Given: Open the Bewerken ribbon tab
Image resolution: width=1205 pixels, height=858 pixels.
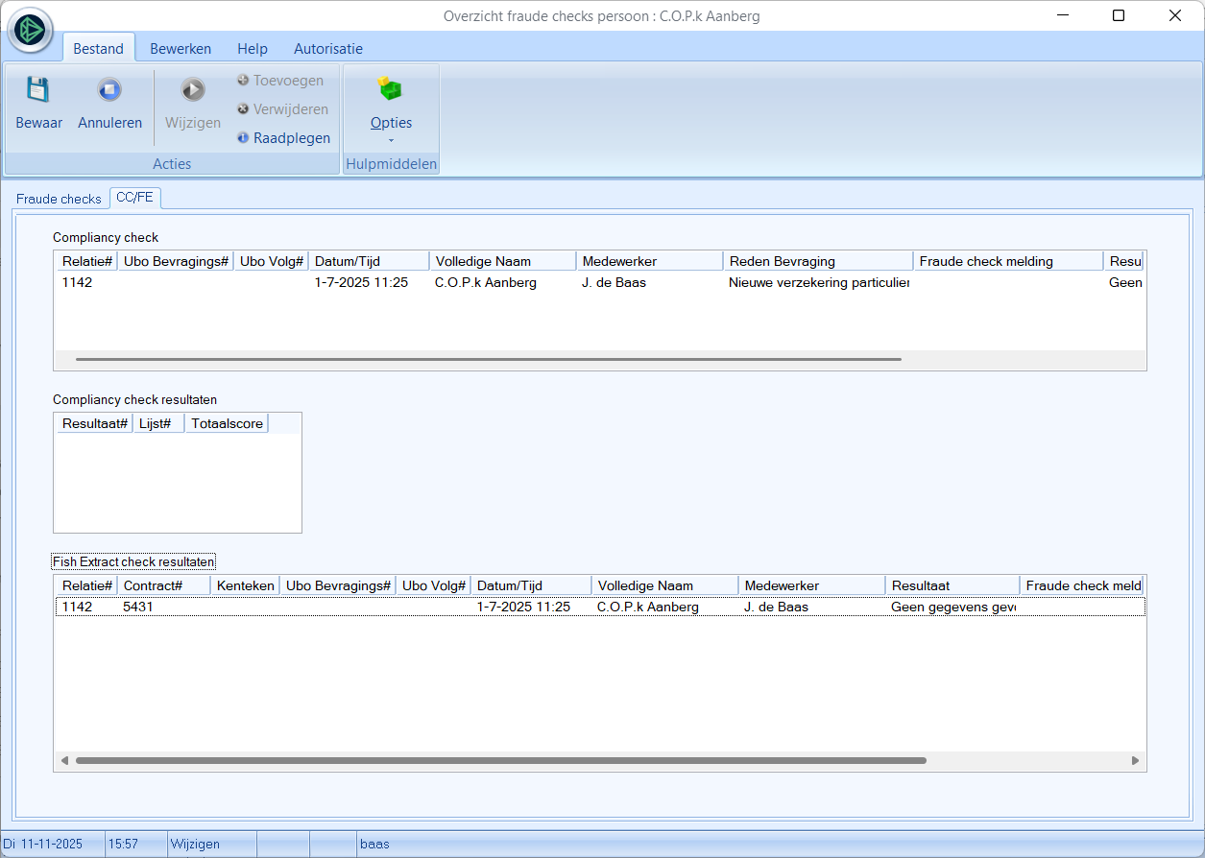Looking at the screenshot, I should click(181, 49).
